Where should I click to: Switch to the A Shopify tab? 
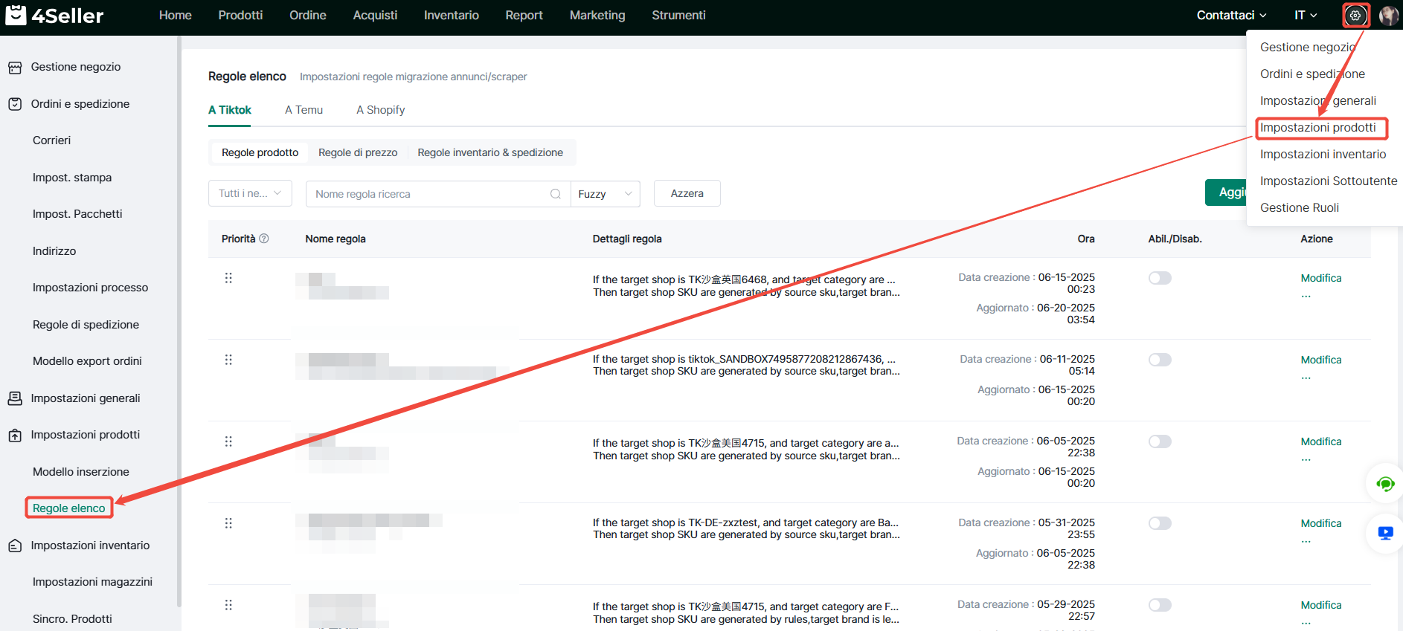(x=380, y=110)
